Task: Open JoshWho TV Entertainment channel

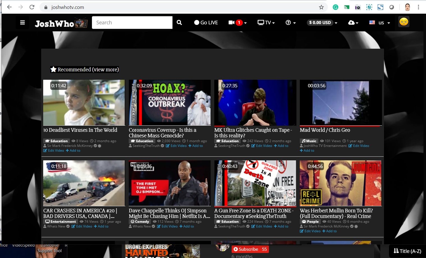Action: [x=325, y=146]
